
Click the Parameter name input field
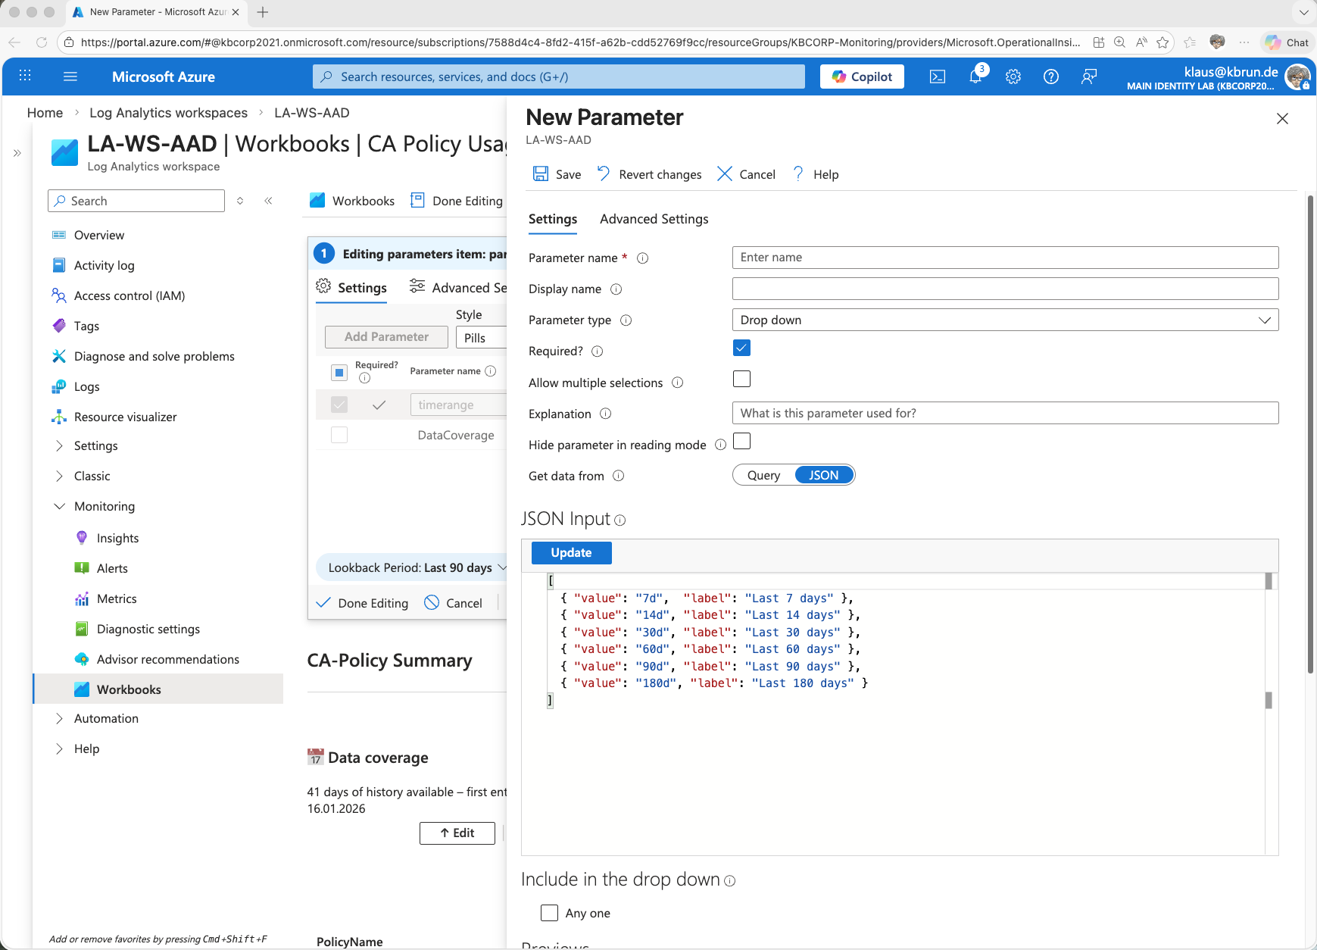point(1005,258)
